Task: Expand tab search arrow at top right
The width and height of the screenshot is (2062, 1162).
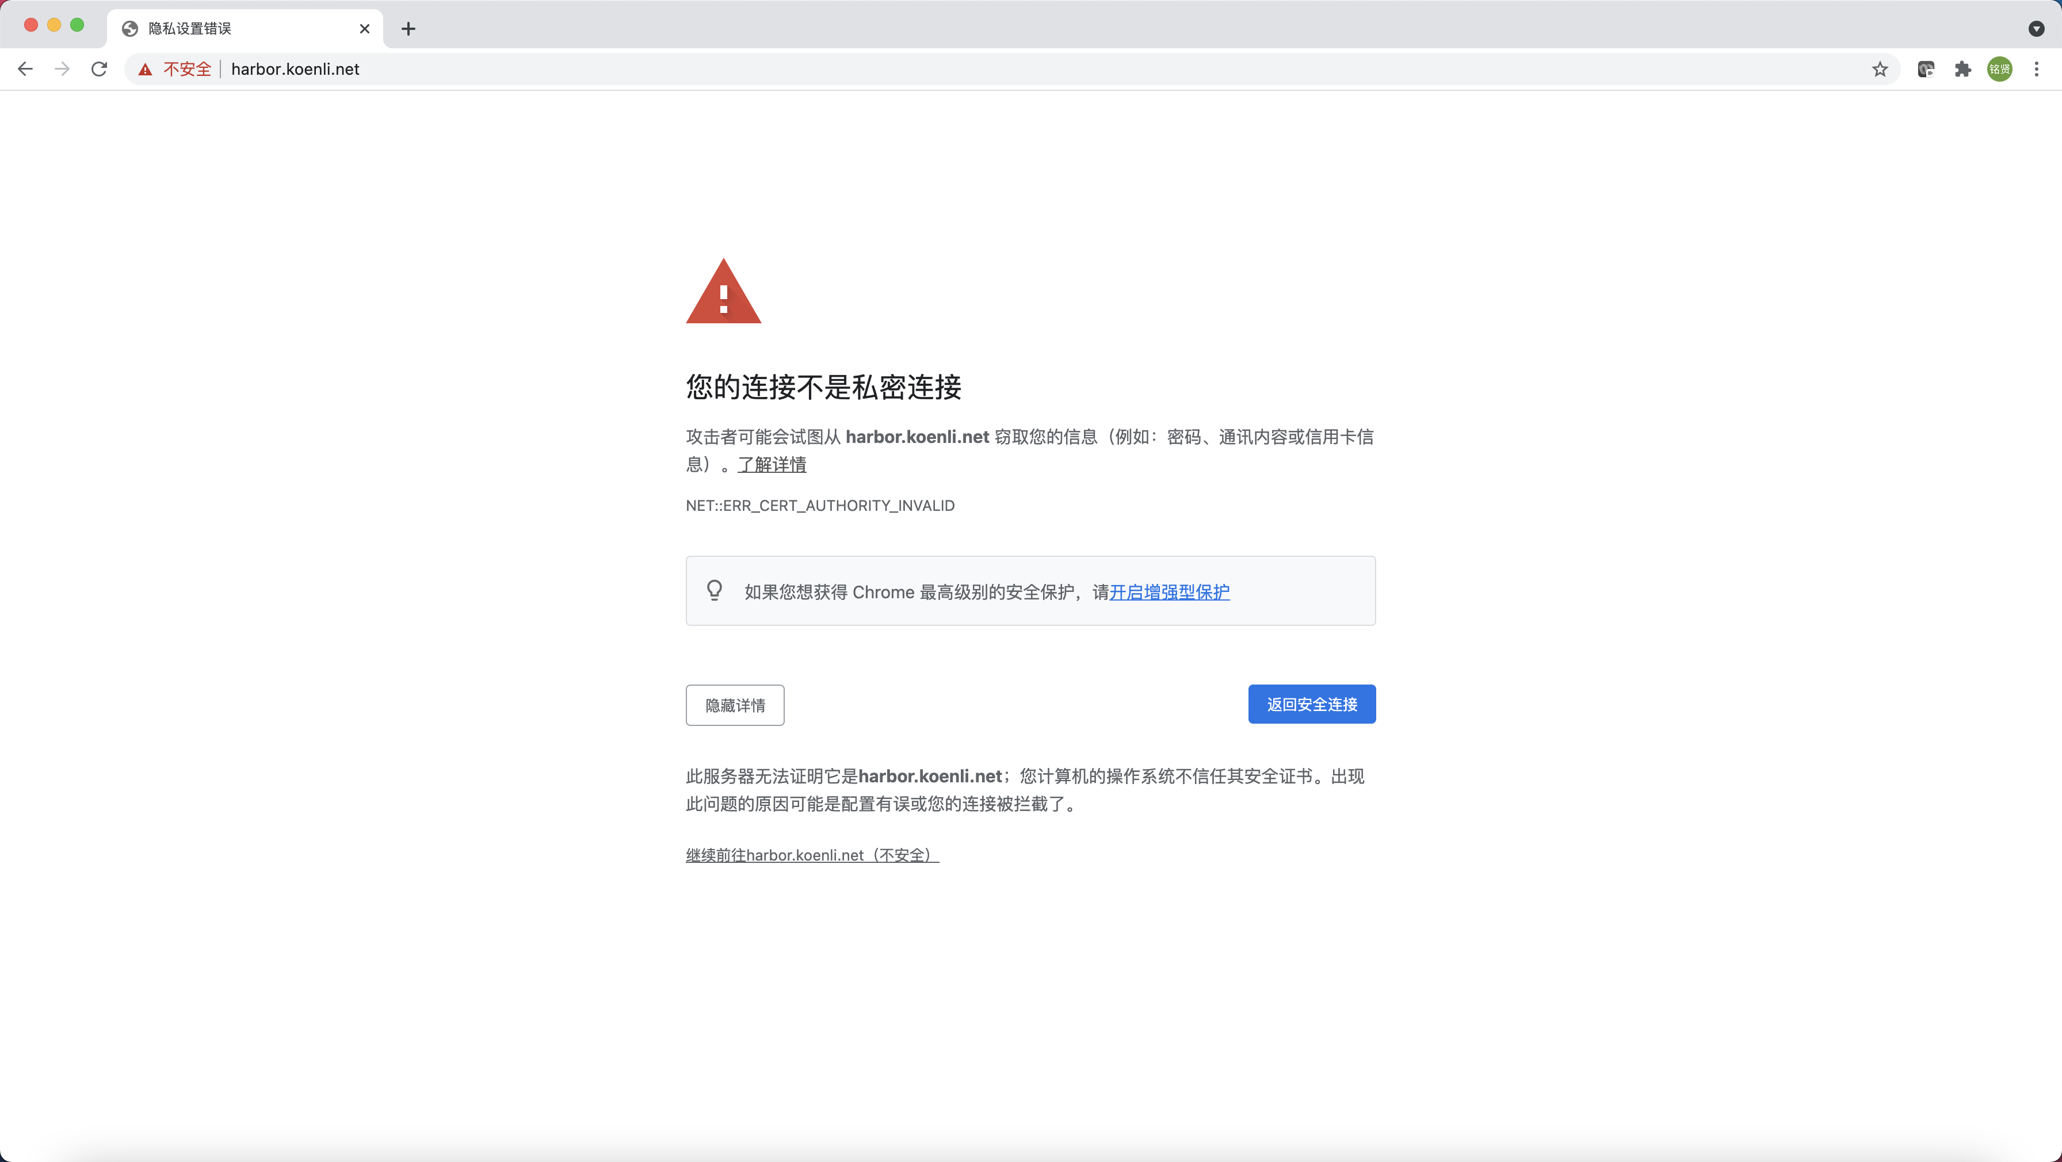Action: point(2036,29)
